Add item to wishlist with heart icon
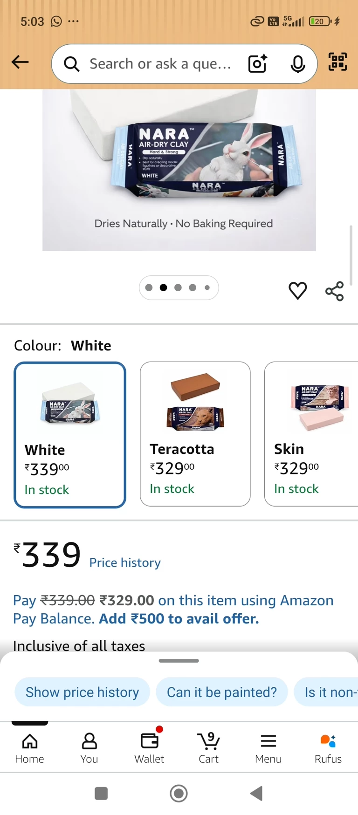Screen dimensions: 358x815 pyautogui.click(x=298, y=291)
